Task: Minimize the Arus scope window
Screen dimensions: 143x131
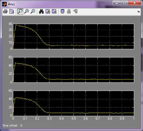Action: click(x=117, y=3)
